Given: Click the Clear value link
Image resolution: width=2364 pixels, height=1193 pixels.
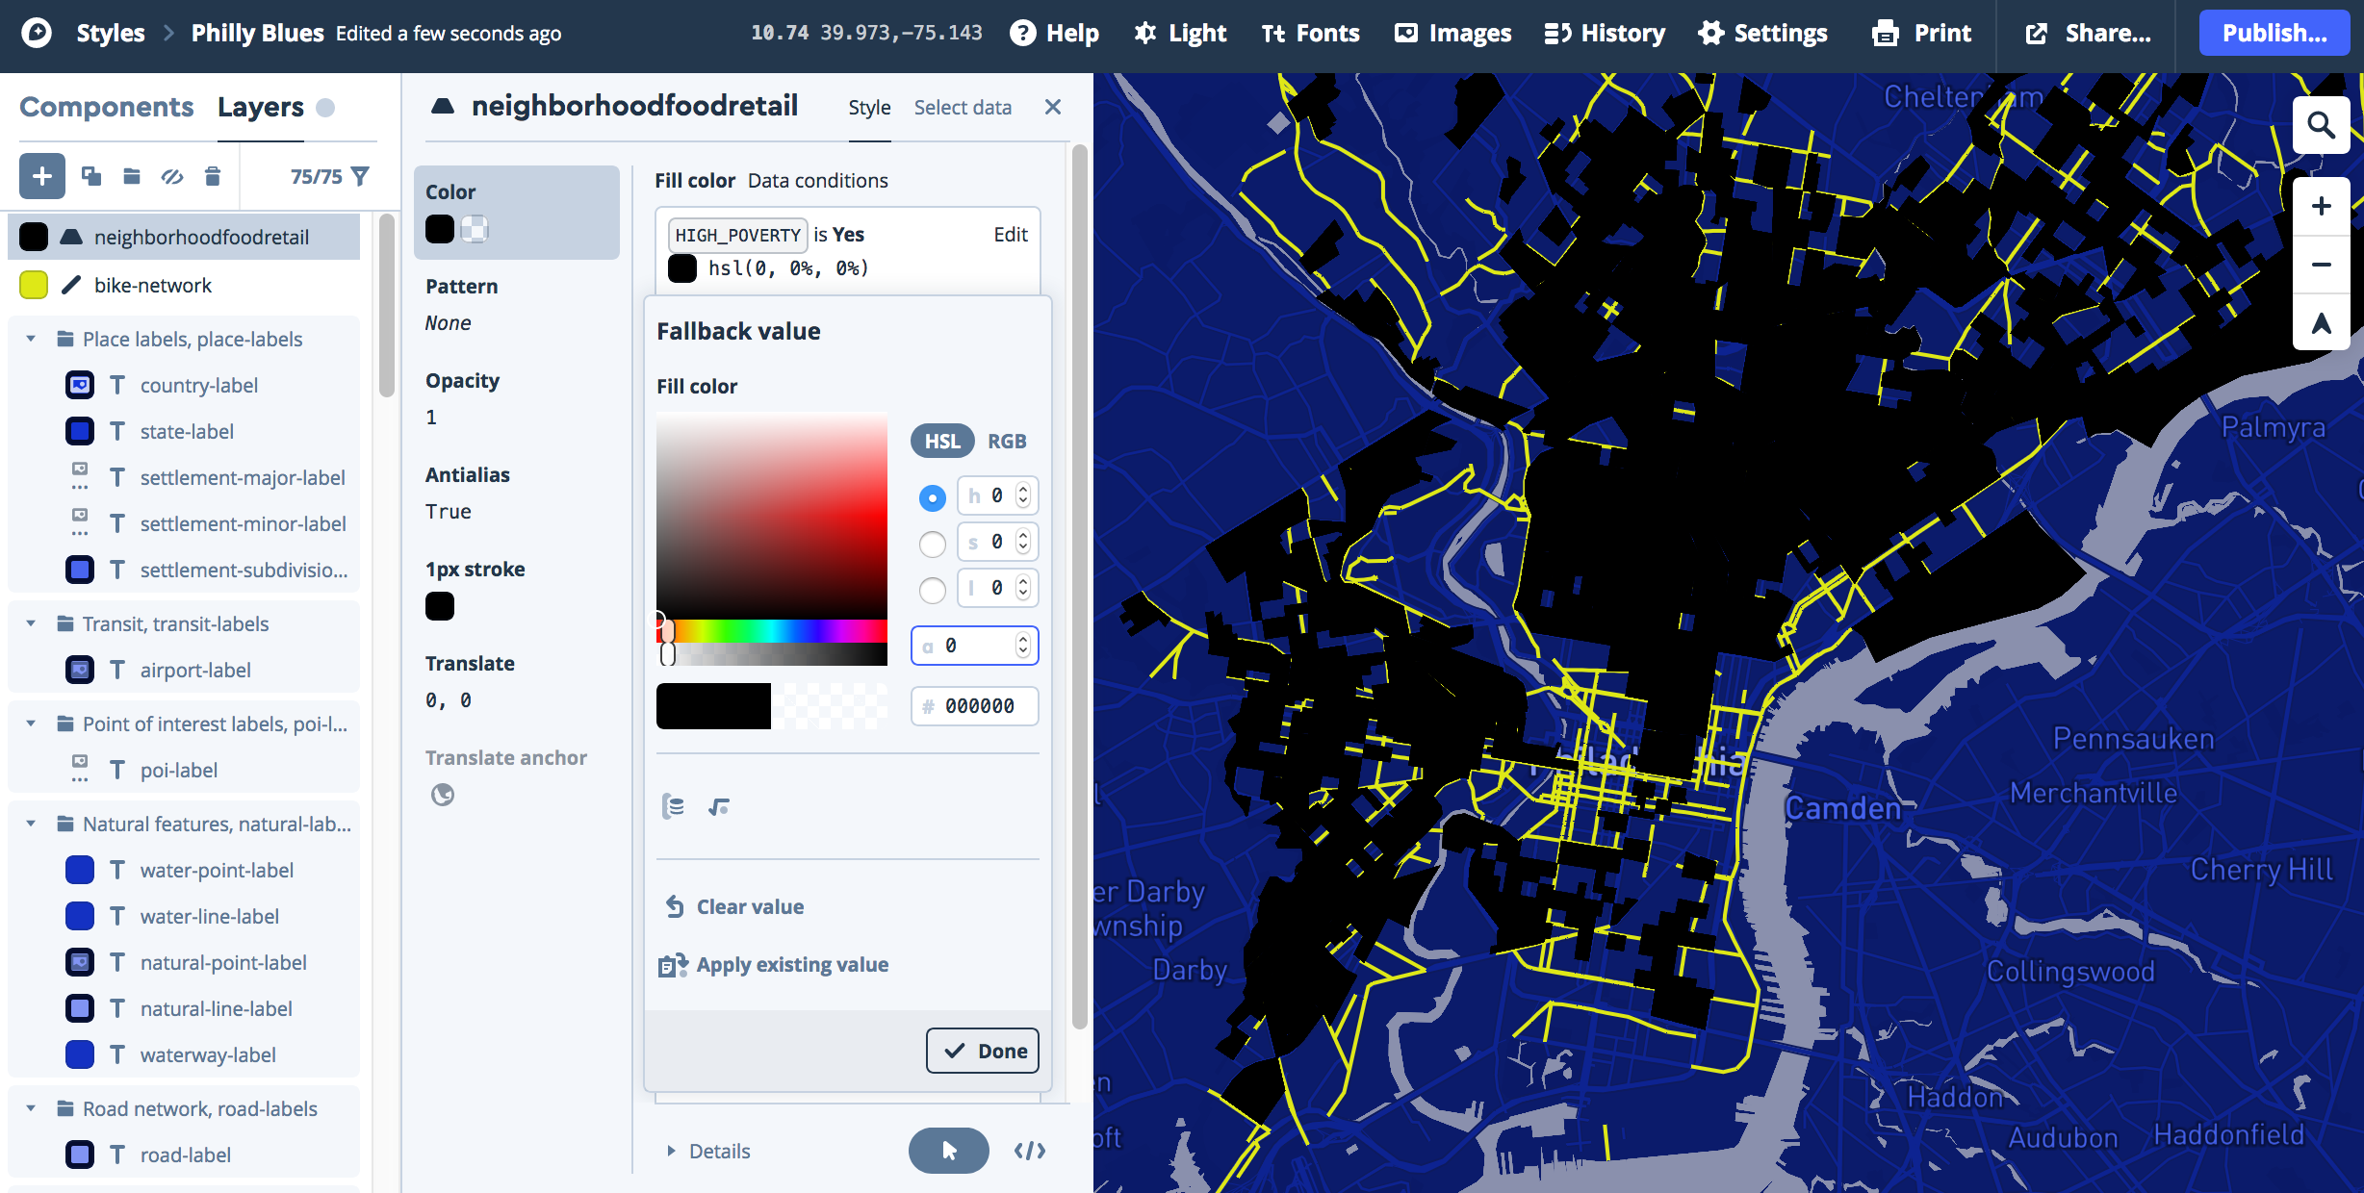Looking at the screenshot, I should point(749,906).
